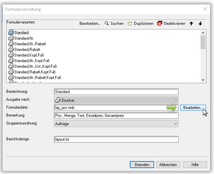Click printer icon next to Standard,Nr.,Kopf,Fuß
Image resolution: width=214 pixels, height=174 pixels.
11,60
